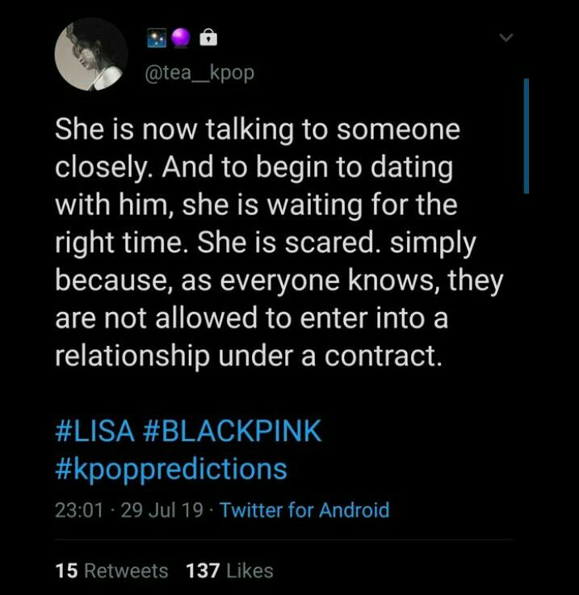Click the blue scrollbar indicator
Image resolution: width=579 pixels, height=595 pixels.
click(527, 136)
